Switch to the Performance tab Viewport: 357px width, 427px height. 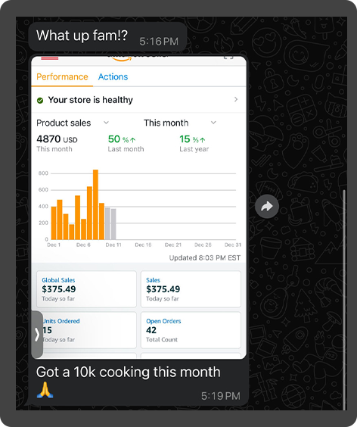(x=62, y=76)
